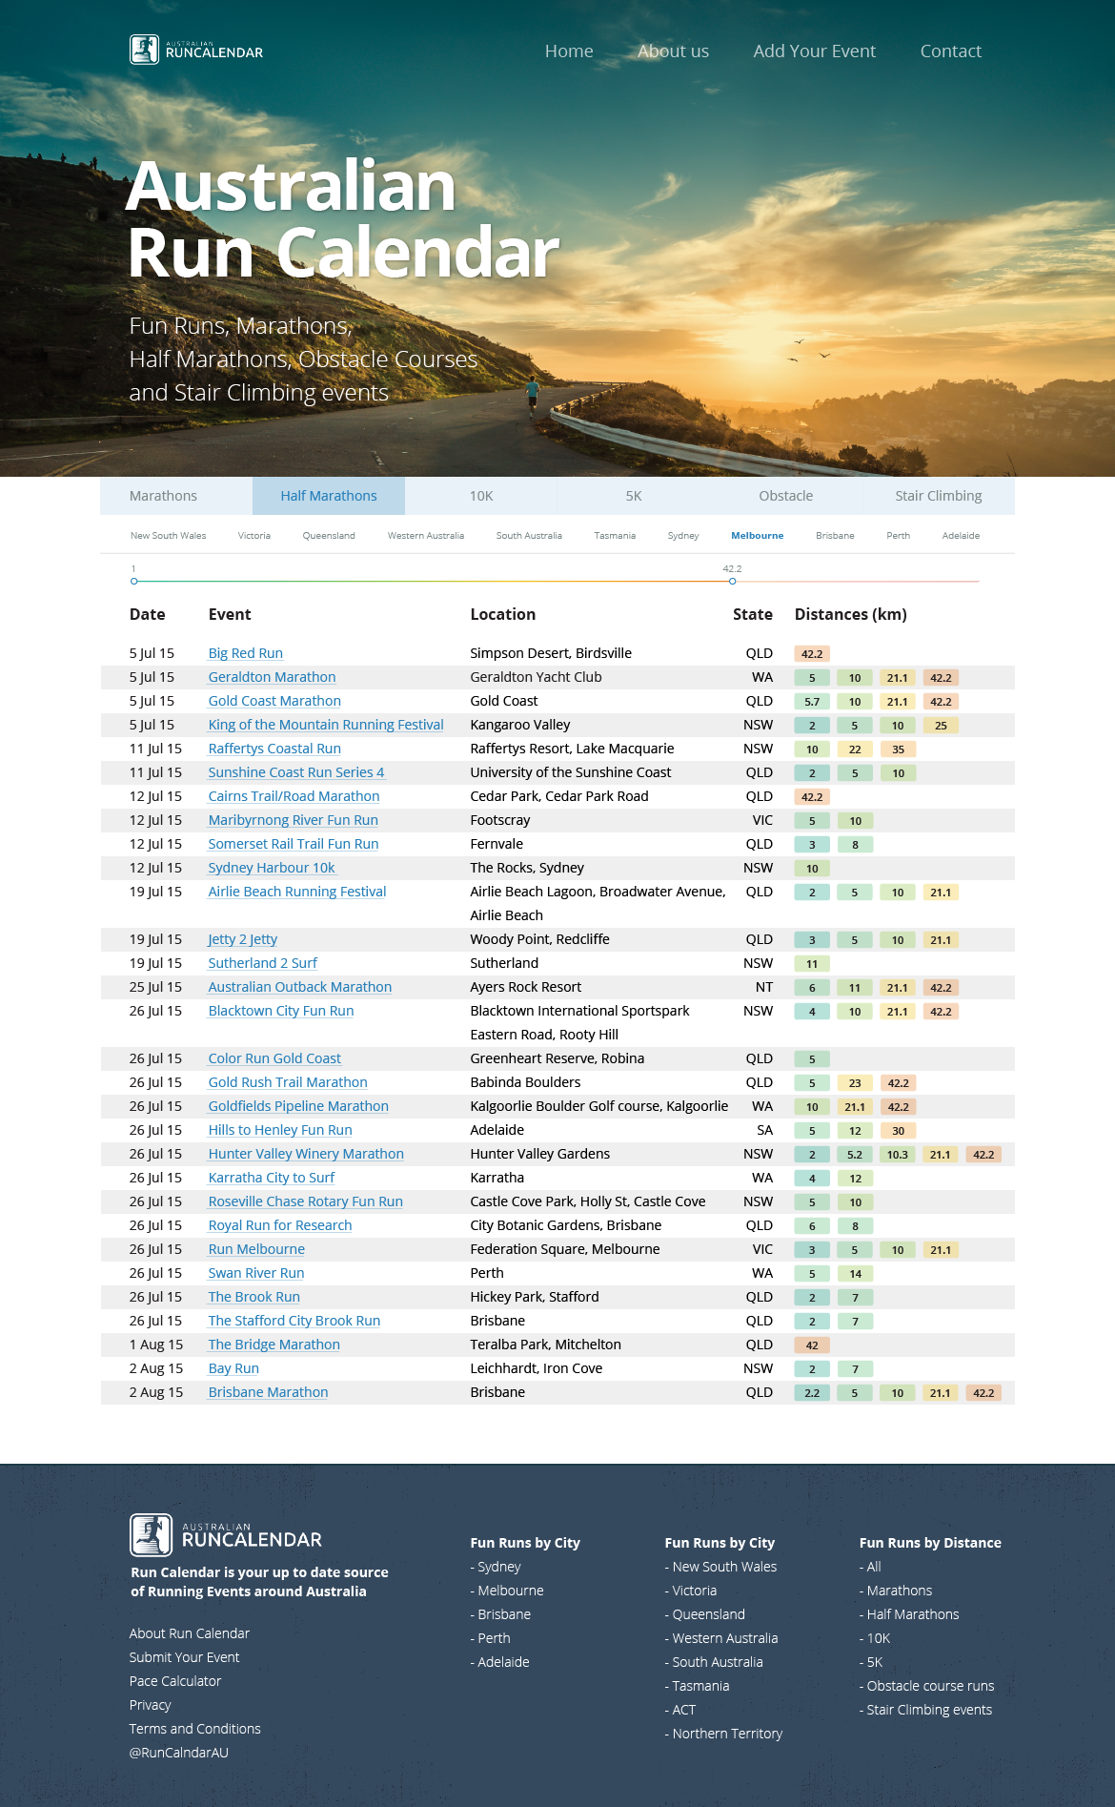This screenshot has height=1807, width=1115.
Task: Open the @RunCalndarAU footer link
Action: (179, 1753)
